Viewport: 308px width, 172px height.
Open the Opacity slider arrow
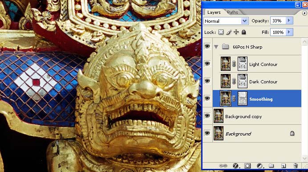pyautogui.click(x=289, y=20)
